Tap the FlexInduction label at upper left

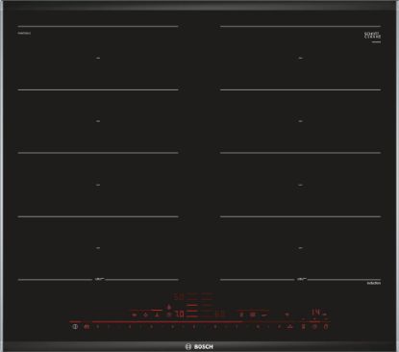[x=24, y=33]
